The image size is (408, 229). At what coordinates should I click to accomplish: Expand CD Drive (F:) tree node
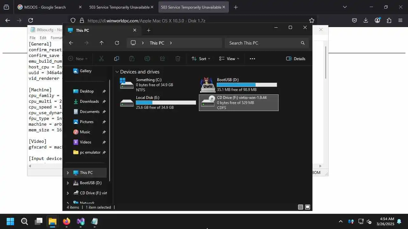pos(68,193)
